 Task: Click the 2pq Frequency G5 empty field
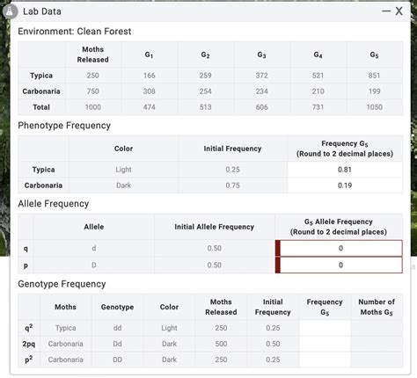[x=325, y=344]
